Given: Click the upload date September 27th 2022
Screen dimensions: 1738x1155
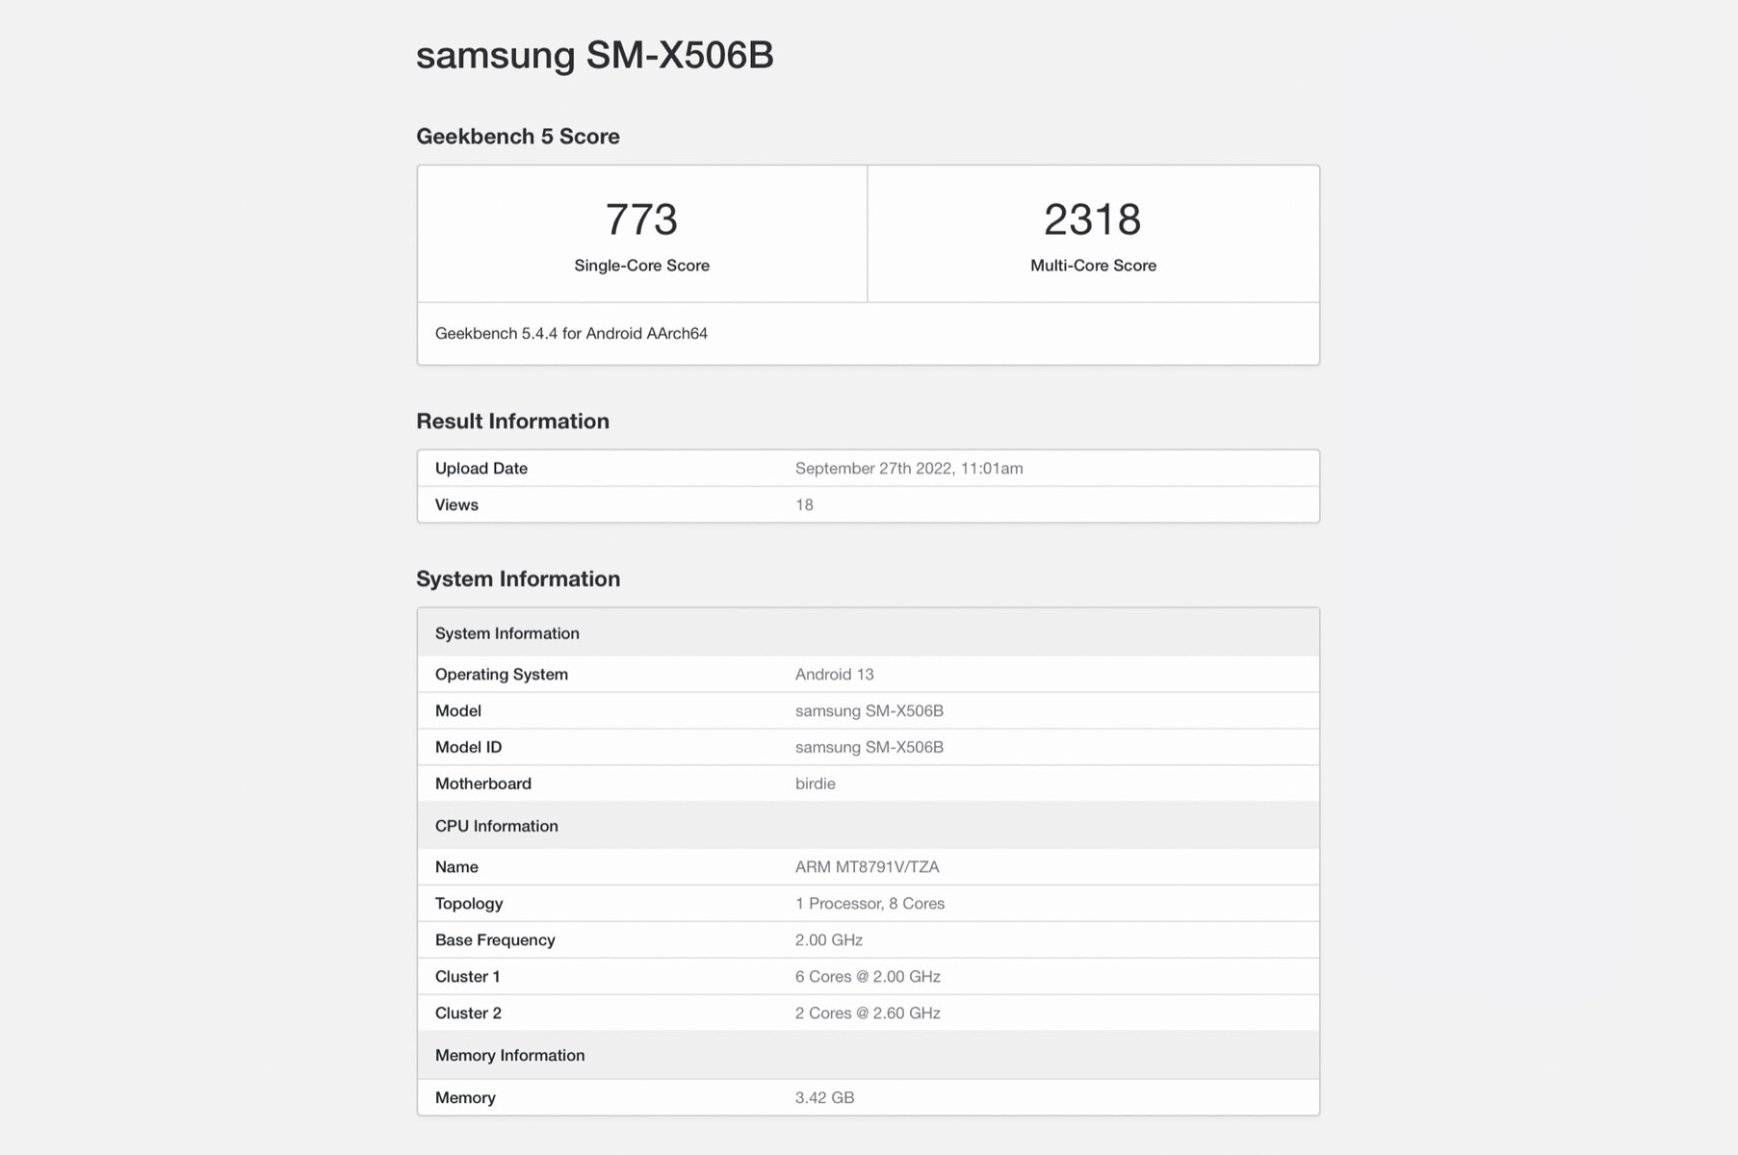Looking at the screenshot, I should (908, 469).
